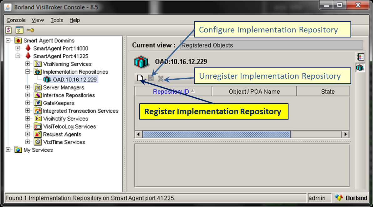Click the VisiNotify Services folder icon
The width and height of the screenshot is (373, 207).
click(38, 118)
